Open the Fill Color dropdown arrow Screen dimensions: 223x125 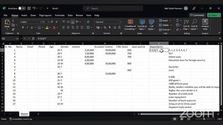[50, 27]
